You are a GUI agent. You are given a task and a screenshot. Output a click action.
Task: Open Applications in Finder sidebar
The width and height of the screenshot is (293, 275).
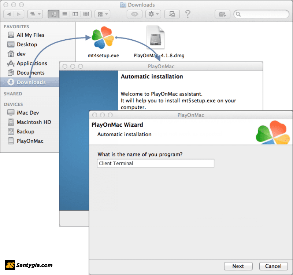(x=32, y=63)
